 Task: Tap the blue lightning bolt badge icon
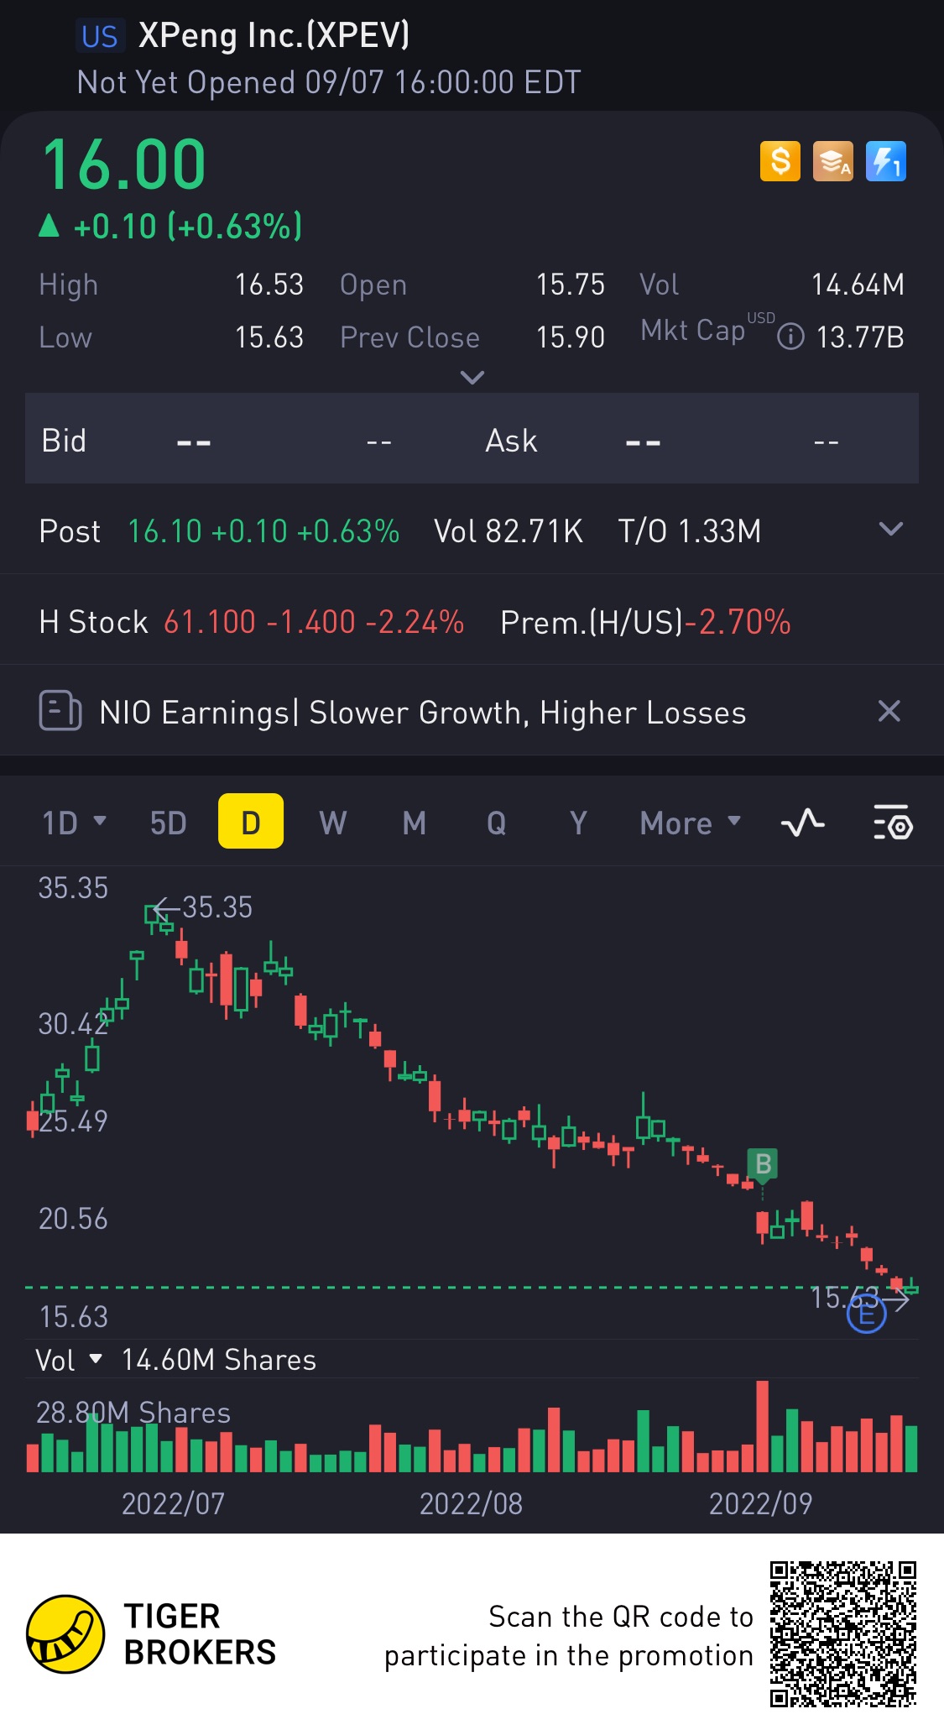pyautogui.click(x=886, y=160)
